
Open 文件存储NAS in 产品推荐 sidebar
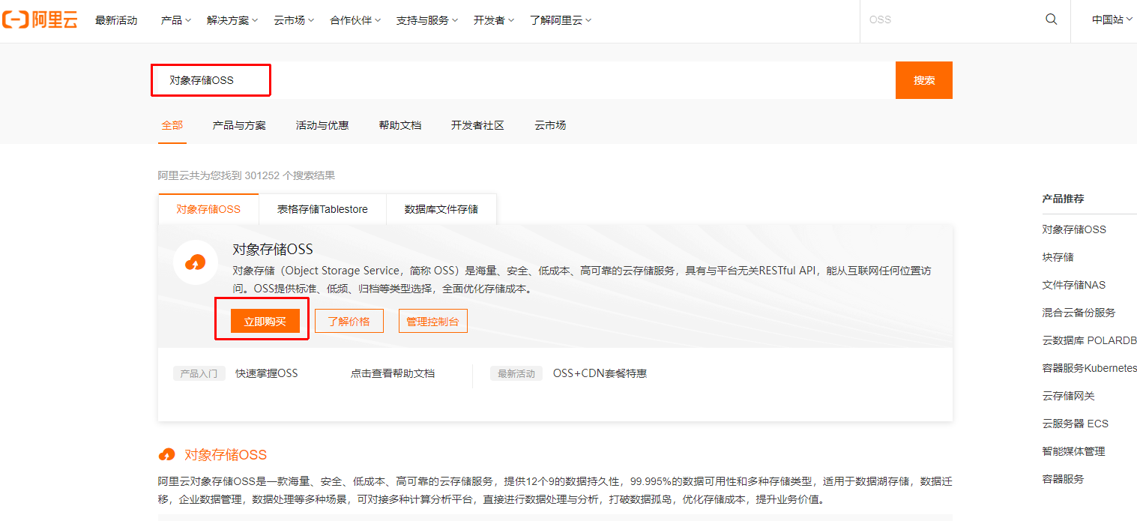1074,285
